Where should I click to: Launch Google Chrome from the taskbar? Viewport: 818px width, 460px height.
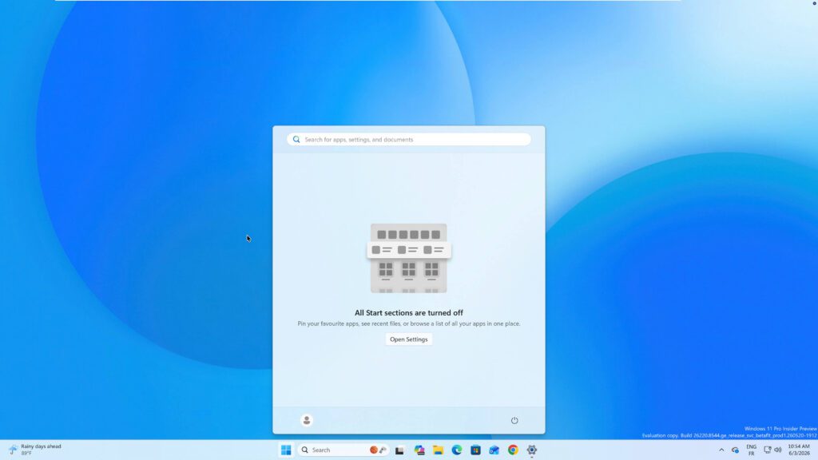[x=513, y=450]
